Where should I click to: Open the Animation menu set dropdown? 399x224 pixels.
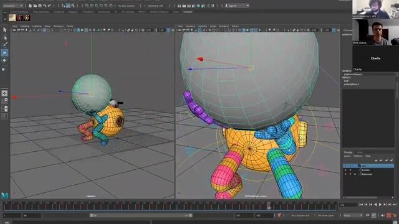[x=12, y=6]
